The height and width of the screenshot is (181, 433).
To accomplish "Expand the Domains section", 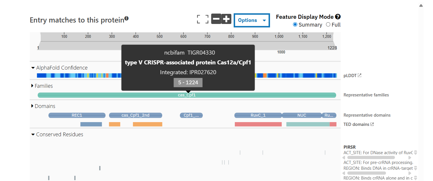I will click(33, 106).
